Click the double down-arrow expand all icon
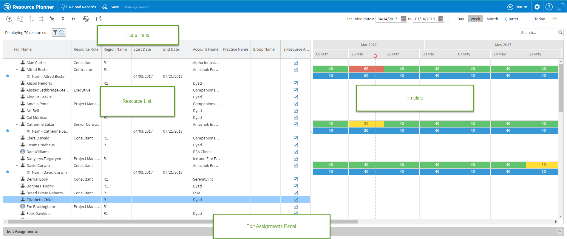The width and height of the screenshot is (567, 239). pyautogui.click(x=63, y=19)
